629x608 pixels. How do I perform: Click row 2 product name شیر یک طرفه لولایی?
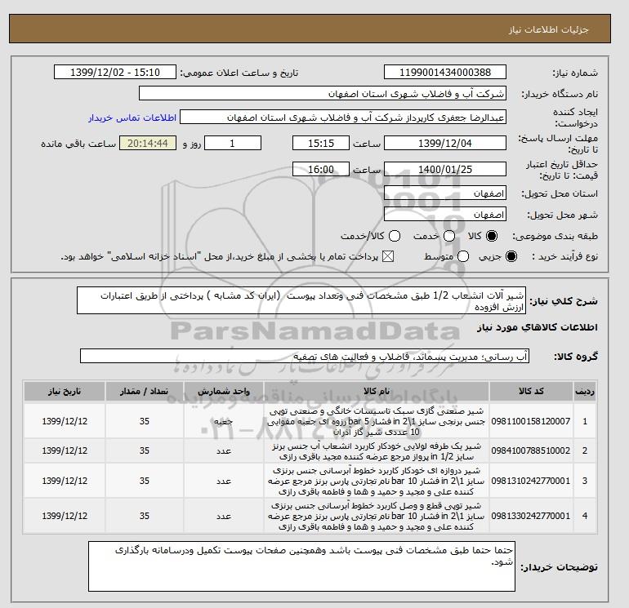point(377,450)
